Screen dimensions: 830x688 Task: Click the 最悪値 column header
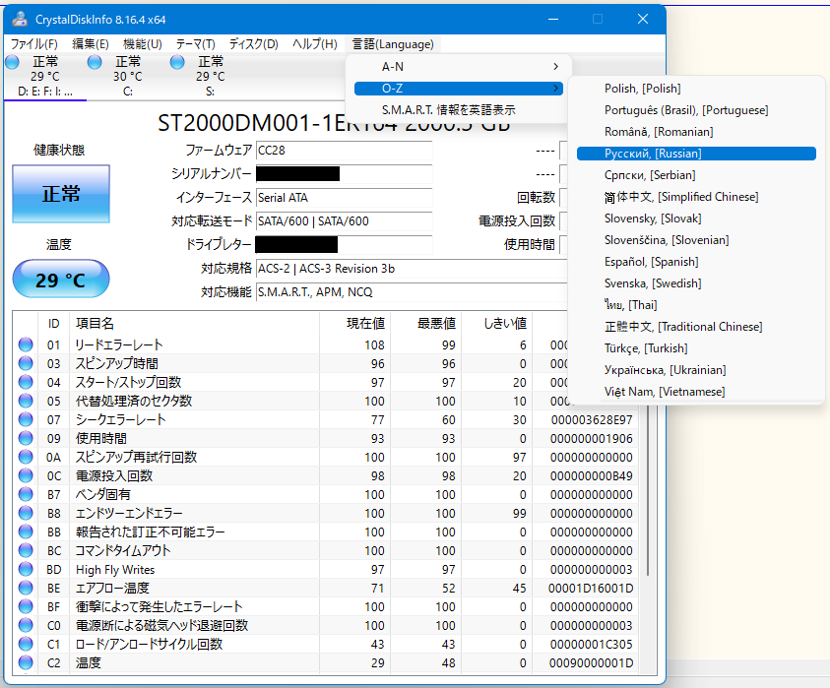425,324
